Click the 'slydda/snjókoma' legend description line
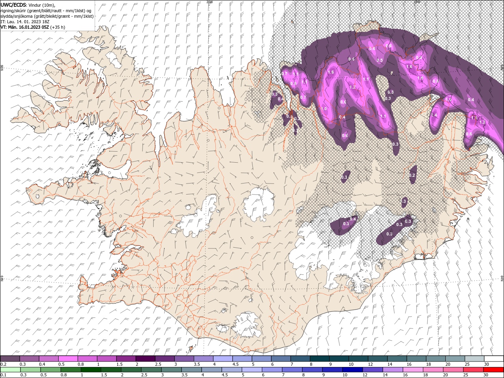The width and height of the screenshot is (504, 378). click(x=47, y=16)
